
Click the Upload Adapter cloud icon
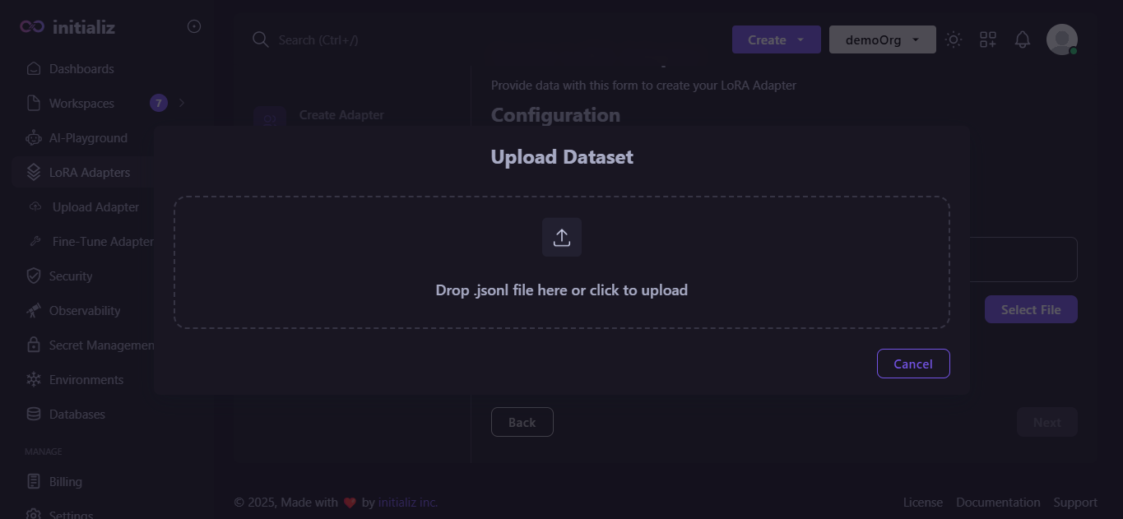pos(35,207)
